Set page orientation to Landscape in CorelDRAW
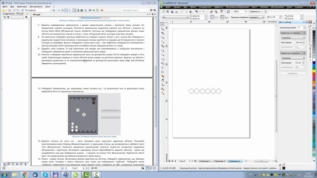Screen dimensions: 317x178 216,17
